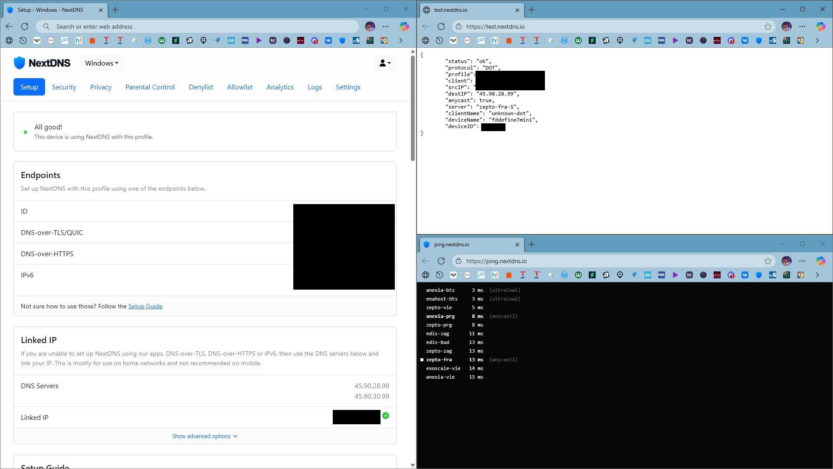Focus the Search or enter web address field
Screen dimensions: 833x469
click(x=197, y=26)
